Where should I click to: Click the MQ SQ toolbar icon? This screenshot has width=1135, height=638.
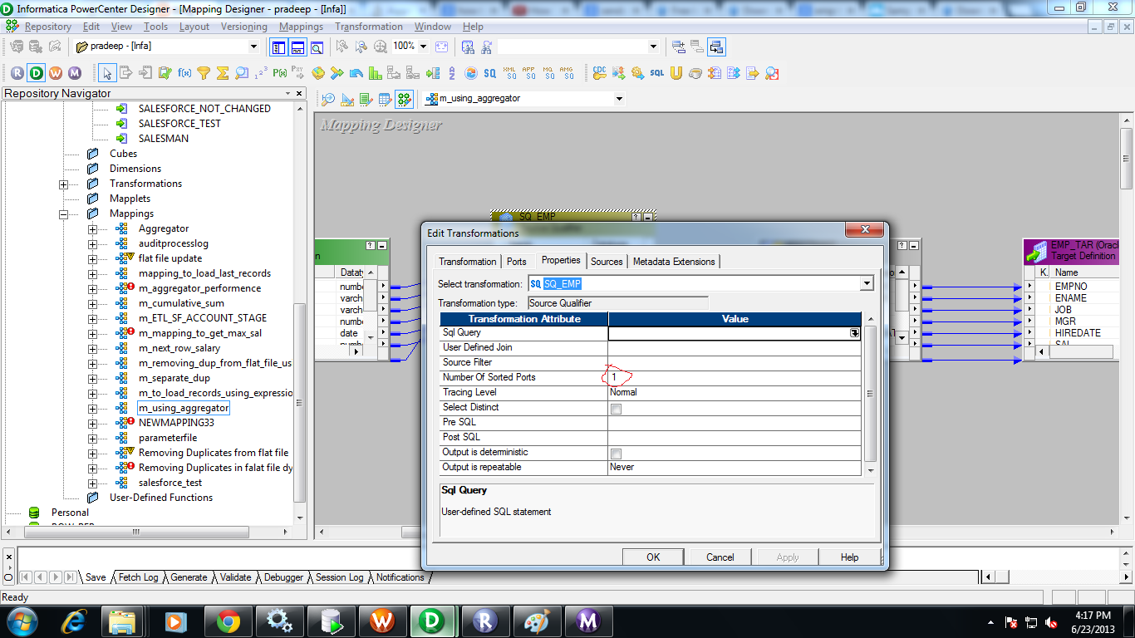click(x=548, y=73)
